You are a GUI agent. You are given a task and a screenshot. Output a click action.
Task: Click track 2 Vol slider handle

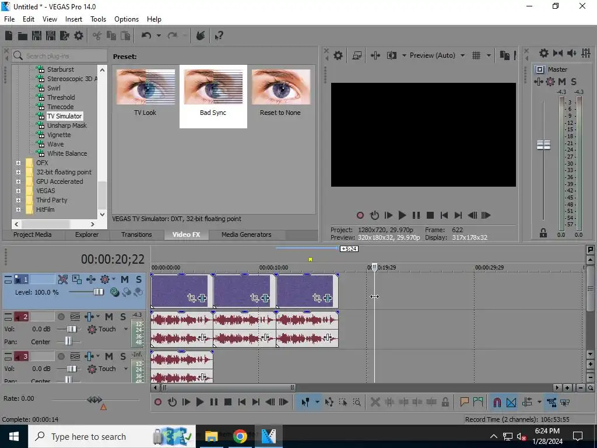72,329
